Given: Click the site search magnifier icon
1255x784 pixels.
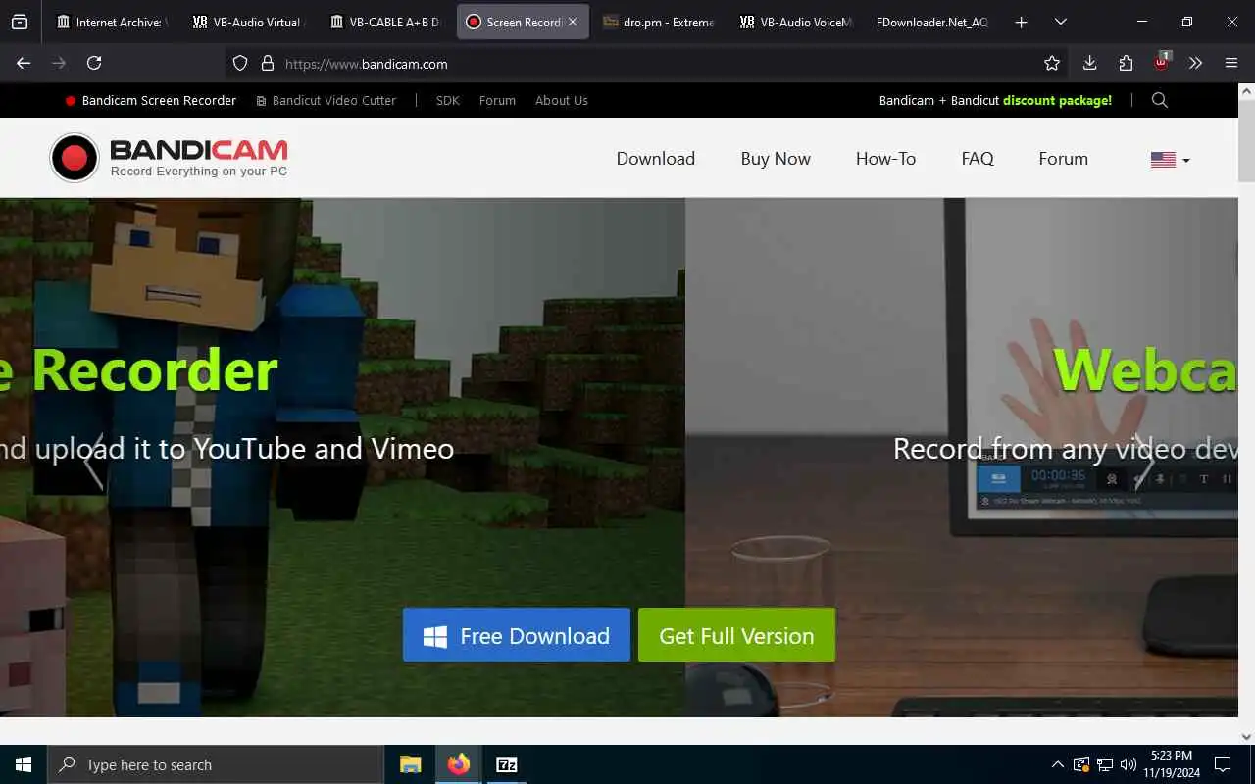Looking at the screenshot, I should 1160,100.
